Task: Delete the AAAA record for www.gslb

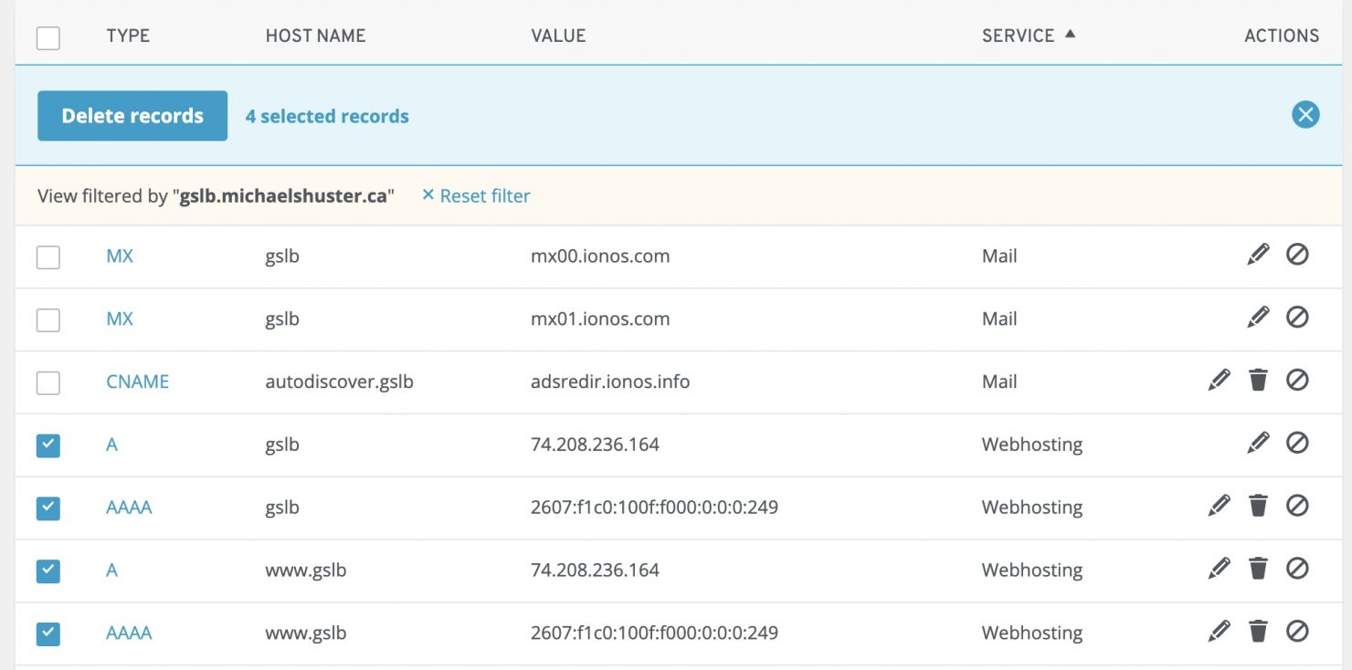Action: (1259, 631)
